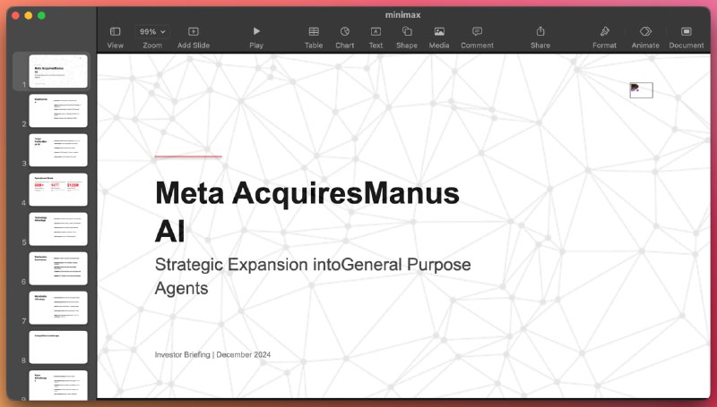Insert a Table from the toolbar
This screenshot has width=717, height=407.
tap(314, 31)
